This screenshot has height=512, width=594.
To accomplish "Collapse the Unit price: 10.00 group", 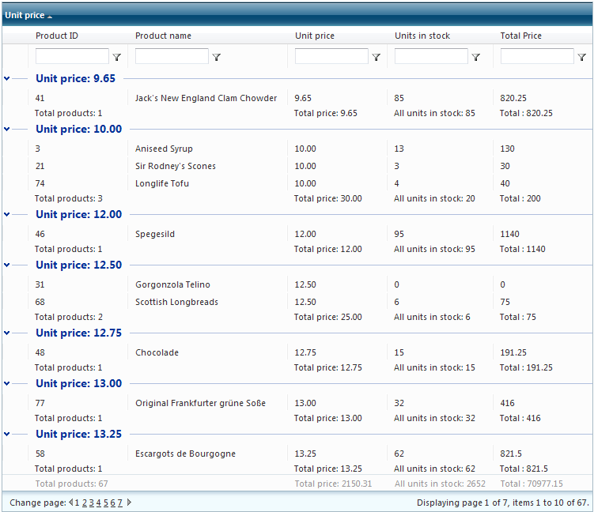I will (7, 129).
